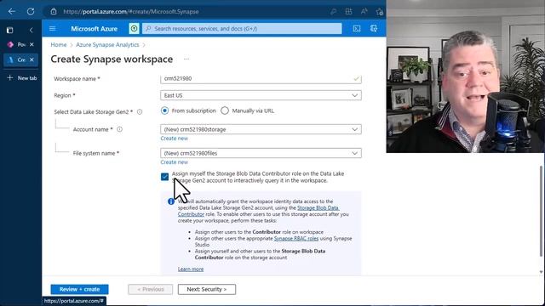The width and height of the screenshot is (545, 306).
Task: Open the ellipsis next to Create Synapse workspace
Action: pyautogui.click(x=186, y=59)
